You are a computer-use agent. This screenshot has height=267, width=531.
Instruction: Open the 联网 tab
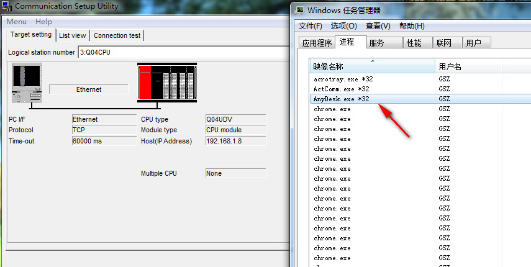(x=444, y=43)
